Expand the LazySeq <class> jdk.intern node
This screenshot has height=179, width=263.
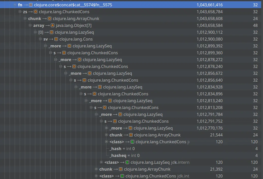pyautogui.click(x=101, y=162)
